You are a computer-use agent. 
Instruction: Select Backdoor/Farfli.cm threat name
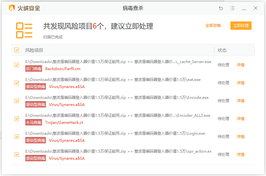click(x=63, y=69)
